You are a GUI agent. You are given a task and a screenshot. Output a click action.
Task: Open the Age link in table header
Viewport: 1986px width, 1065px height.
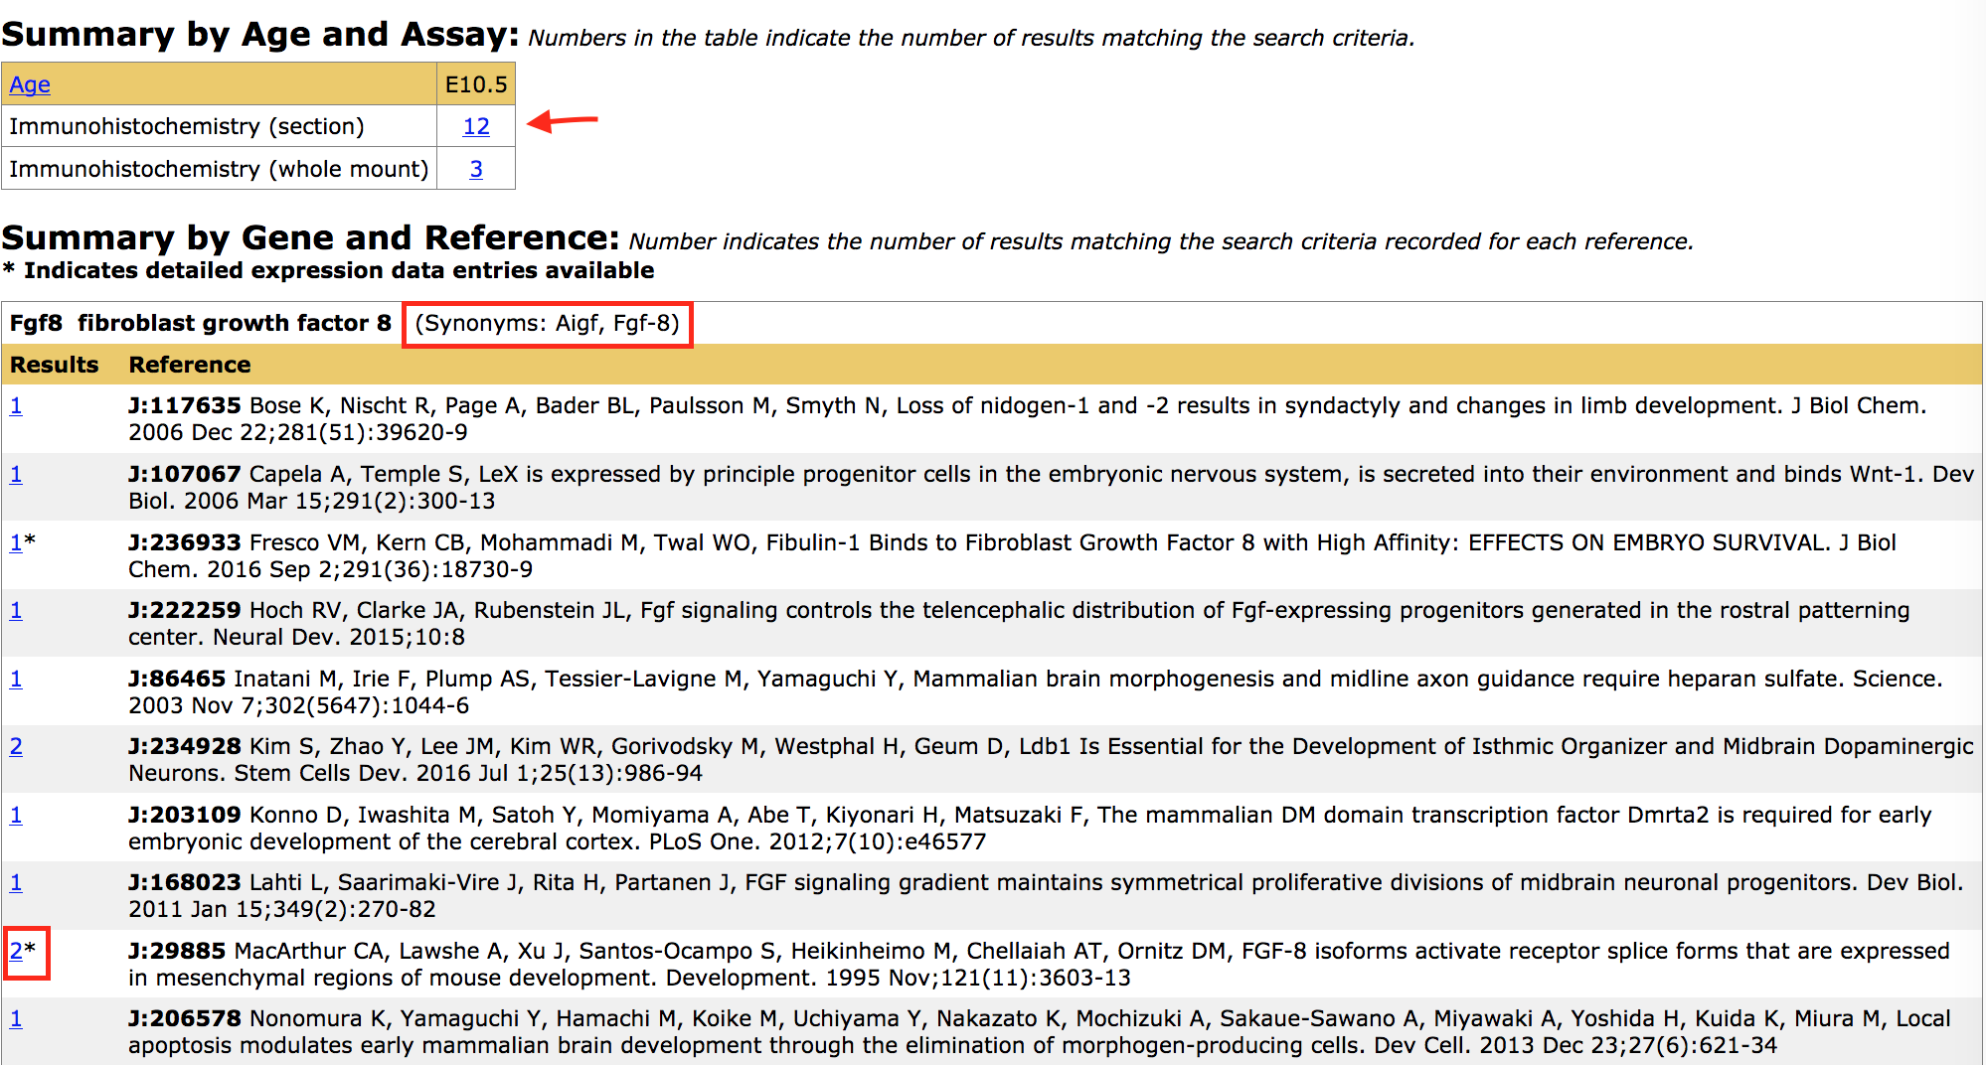click(30, 84)
